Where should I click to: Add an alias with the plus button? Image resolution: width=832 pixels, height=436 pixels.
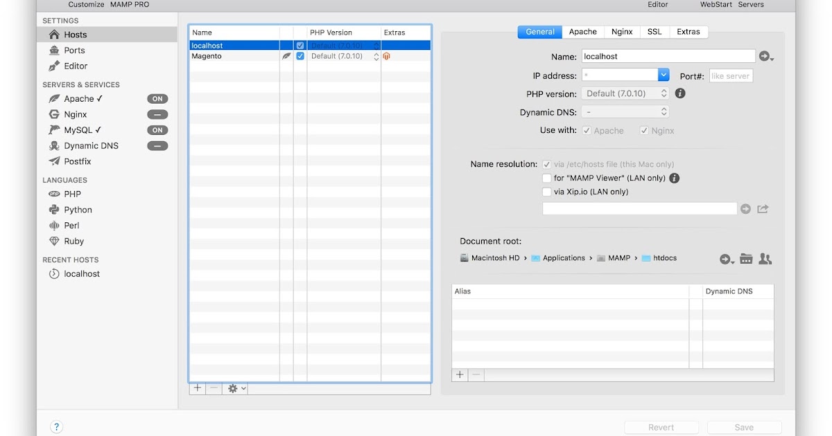460,374
